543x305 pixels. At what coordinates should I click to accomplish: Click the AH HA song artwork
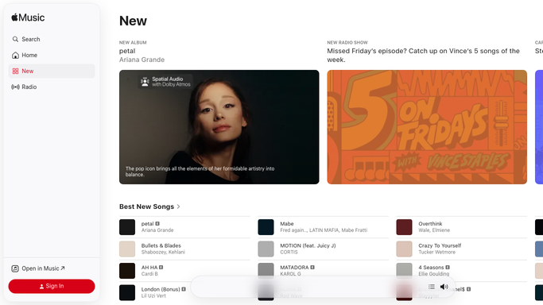pyautogui.click(x=127, y=271)
